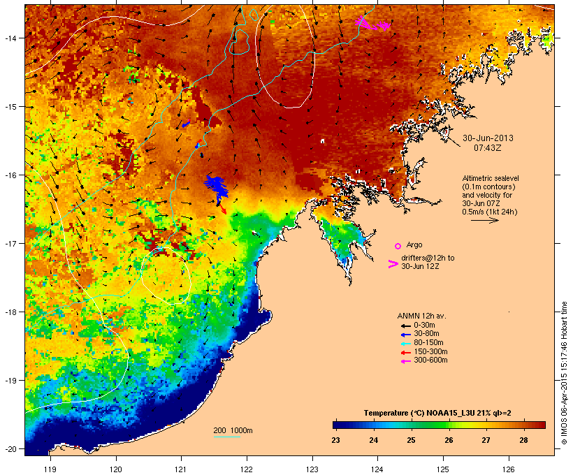Image resolution: width=573 pixels, height=475 pixels.
Task: Click the vertical IMOS copyright timestamp text
Action: tap(565, 373)
